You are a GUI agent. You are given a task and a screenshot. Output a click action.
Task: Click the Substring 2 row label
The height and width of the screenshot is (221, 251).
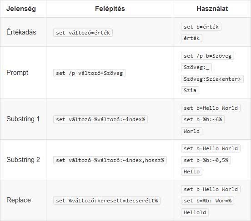(23, 160)
